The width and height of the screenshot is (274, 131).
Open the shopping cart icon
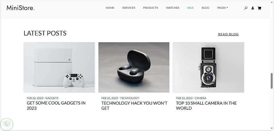[x=259, y=8]
